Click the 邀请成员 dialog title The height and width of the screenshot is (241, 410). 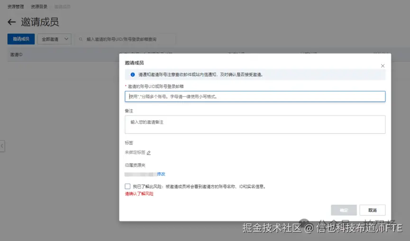(x=134, y=62)
